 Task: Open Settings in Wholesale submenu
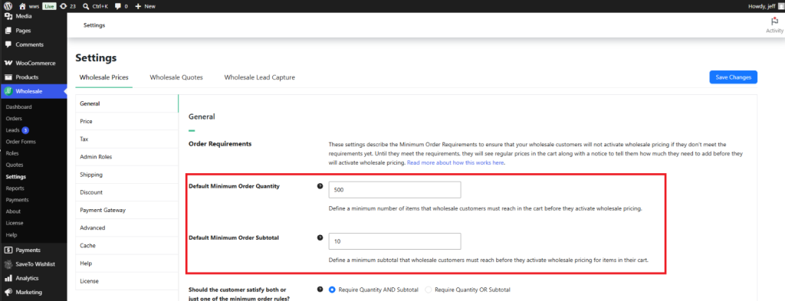[x=16, y=176]
